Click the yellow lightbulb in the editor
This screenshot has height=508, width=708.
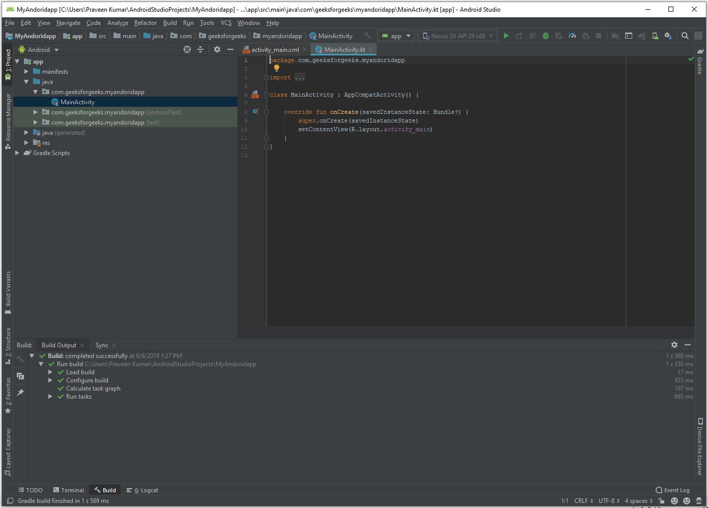(x=277, y=68)
